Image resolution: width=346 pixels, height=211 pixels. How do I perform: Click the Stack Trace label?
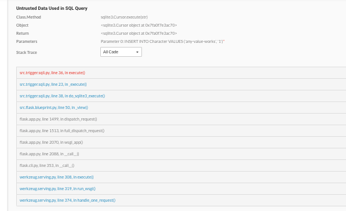pyautogui.click(x=27, y=52)
